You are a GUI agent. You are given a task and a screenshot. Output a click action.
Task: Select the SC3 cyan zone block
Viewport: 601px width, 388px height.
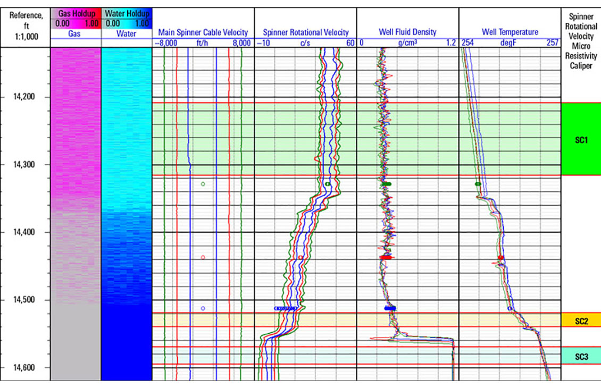[581, 356]
